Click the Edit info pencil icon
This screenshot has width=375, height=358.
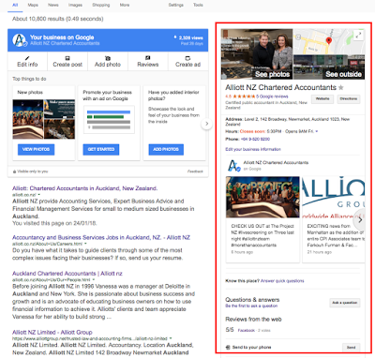point(27,58)
